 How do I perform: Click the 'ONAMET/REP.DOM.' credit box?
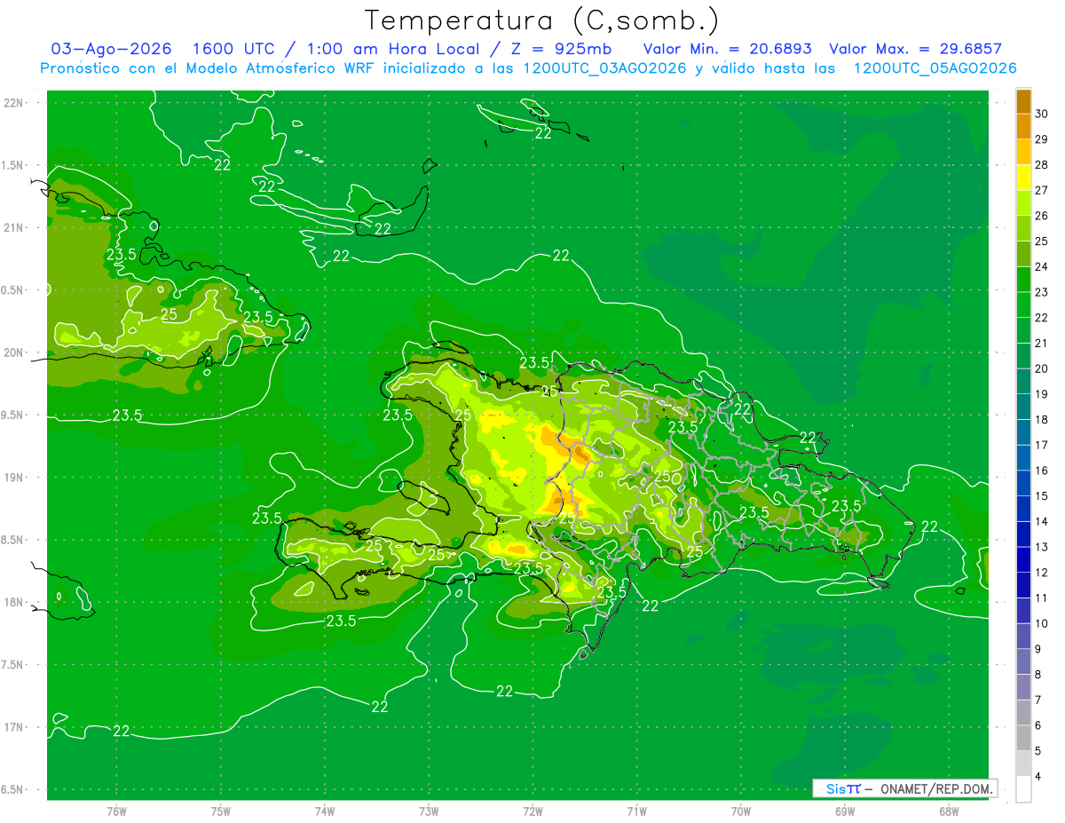(x=904, y=788)
